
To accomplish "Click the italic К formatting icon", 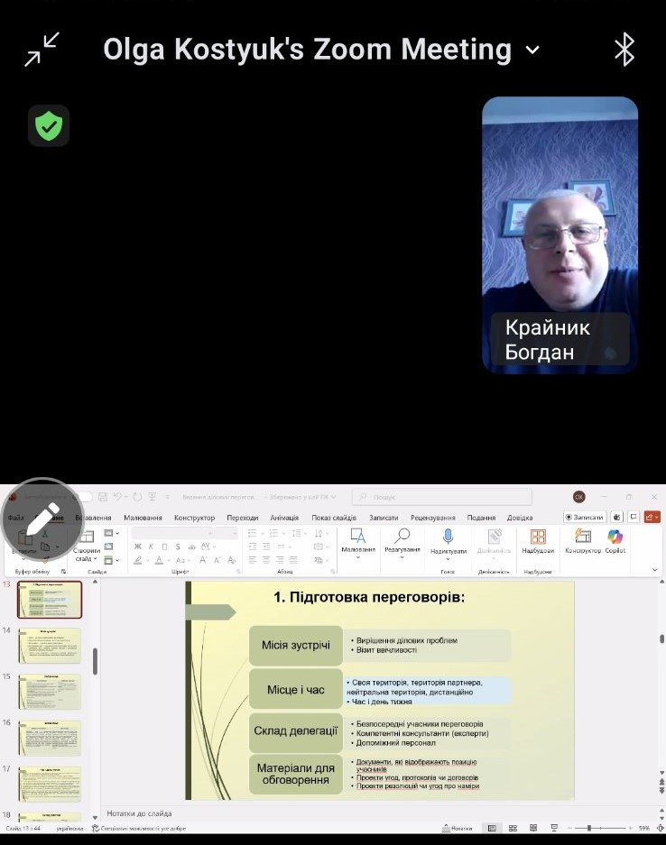I will [x=151, y=546].
